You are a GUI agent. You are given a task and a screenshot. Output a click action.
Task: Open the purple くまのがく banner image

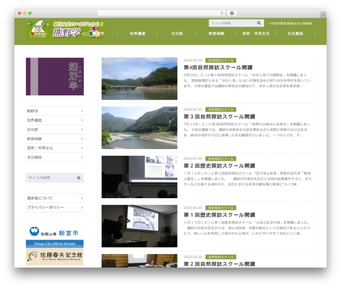pyautogui.click(x=55, y=76)
